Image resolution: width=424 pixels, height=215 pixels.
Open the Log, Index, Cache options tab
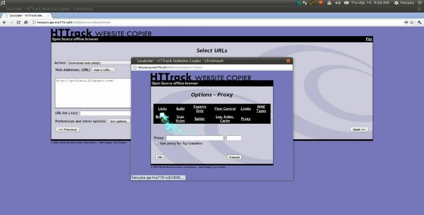[x=225, y=118]
